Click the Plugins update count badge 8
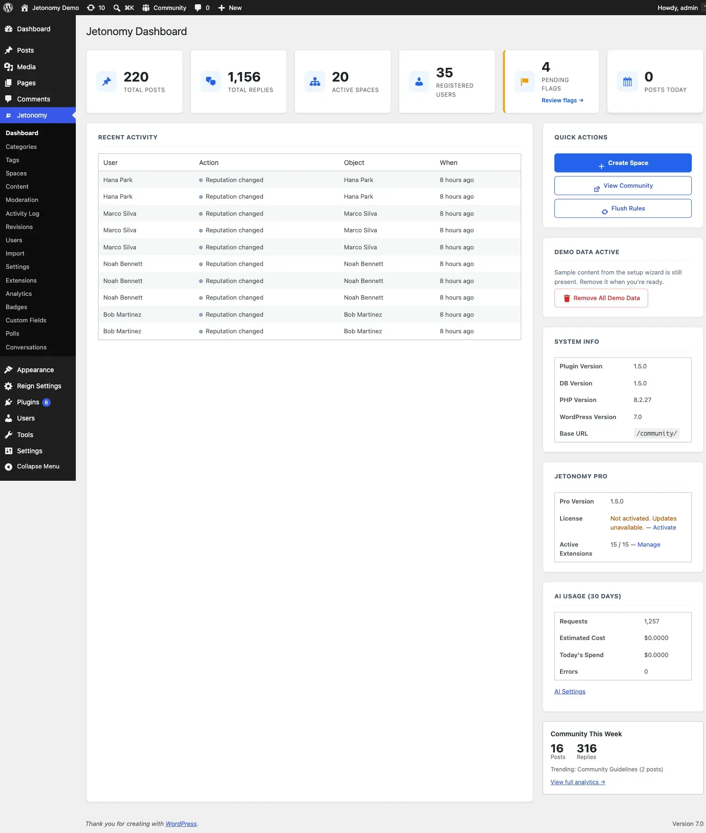The height and width of the screenshot is (833, 706). (x=46, y=403)
